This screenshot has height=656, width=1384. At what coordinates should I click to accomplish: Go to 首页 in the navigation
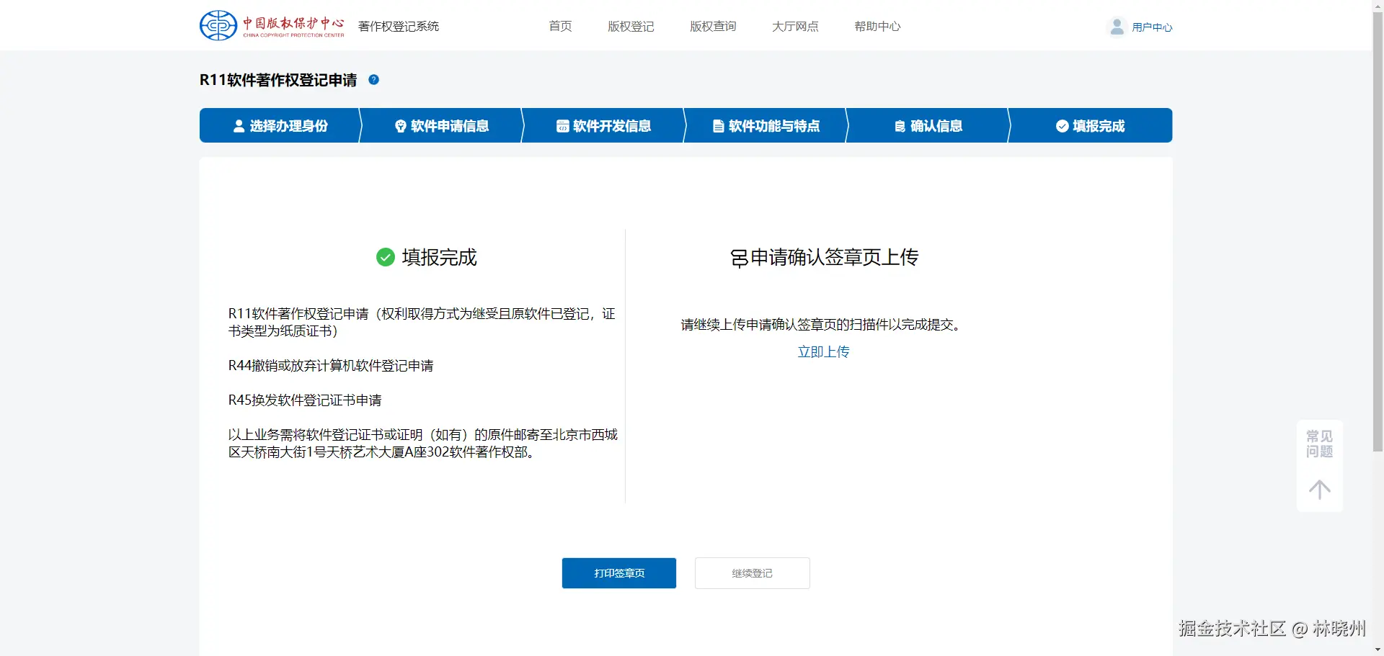[560, 27]
